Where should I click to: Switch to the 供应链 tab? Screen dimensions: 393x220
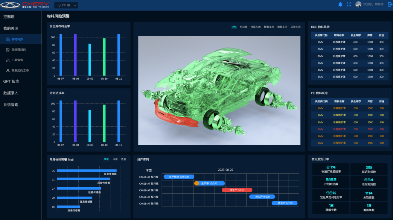[244, 27]
